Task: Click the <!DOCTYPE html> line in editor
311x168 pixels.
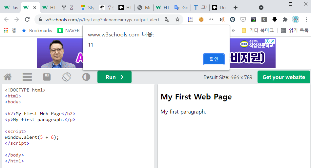Action: click(x=25, y=90)
